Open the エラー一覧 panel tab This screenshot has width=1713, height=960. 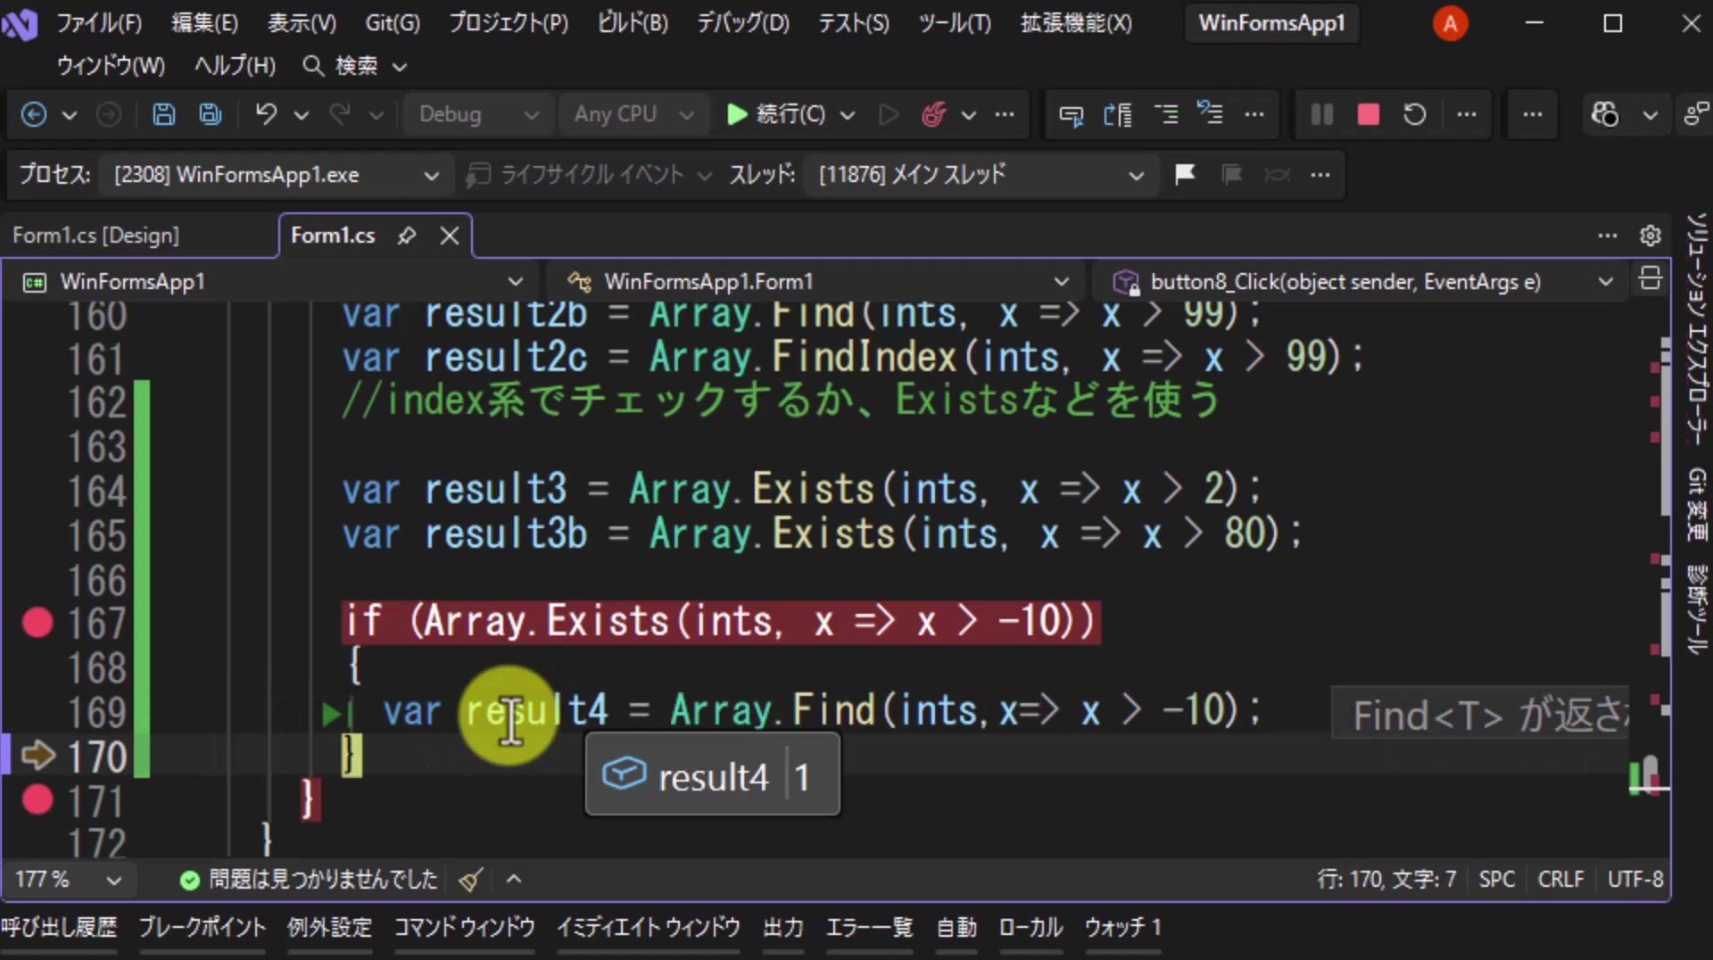click(x=870, y=928)
